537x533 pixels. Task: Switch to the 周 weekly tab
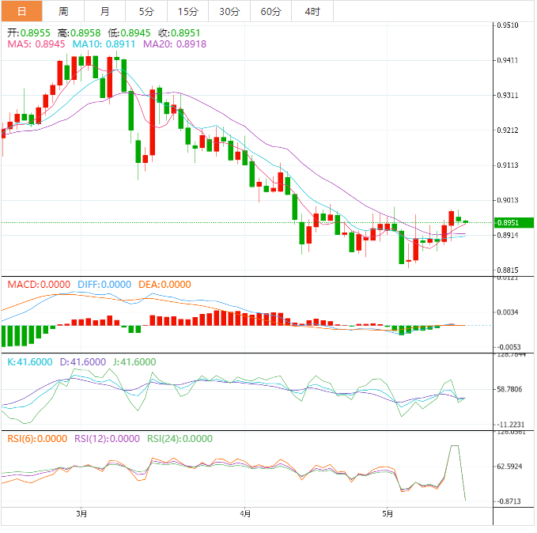tap(63, 11)
